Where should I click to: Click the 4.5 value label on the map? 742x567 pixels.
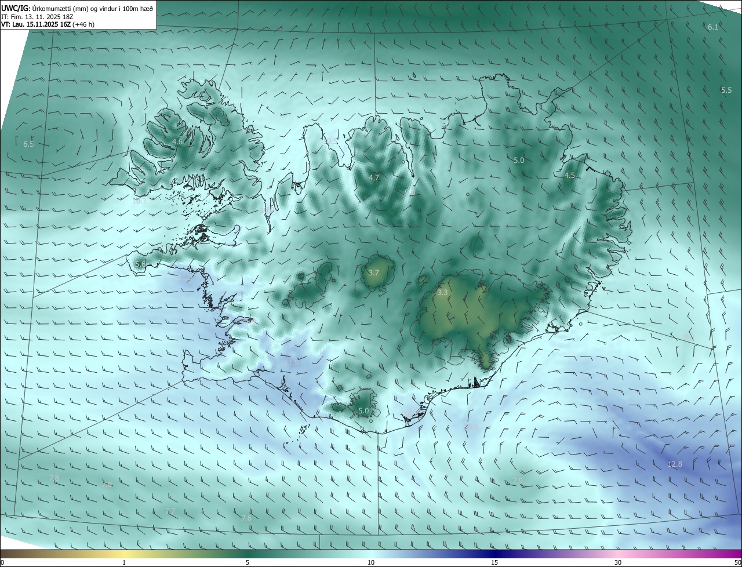click(570, 175)
